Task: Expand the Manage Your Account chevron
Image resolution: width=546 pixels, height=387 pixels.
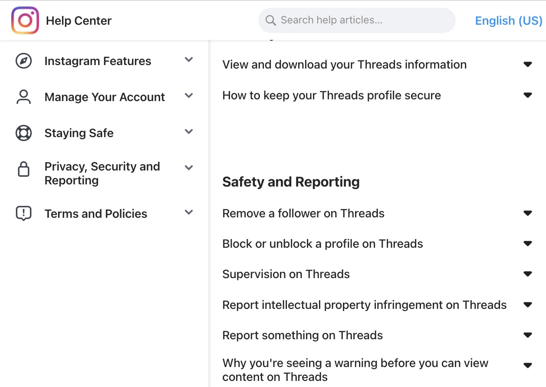Action: tap(189, 96)
